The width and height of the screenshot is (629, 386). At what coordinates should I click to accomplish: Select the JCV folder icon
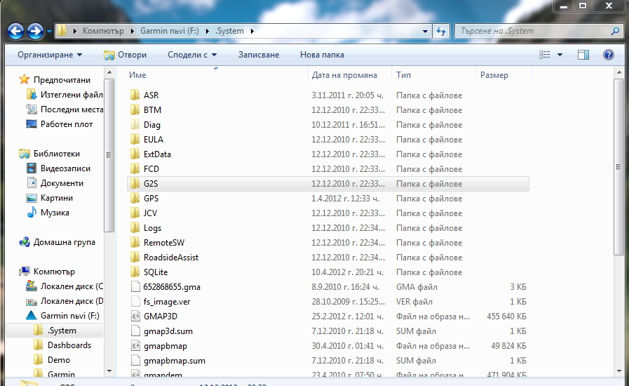pyautogui.click(x=135, y=213)
